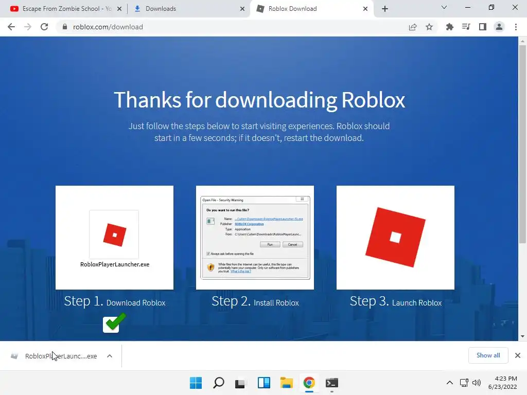This screenshot has width=527, height=395.
Task: Click the page vertical scrollbar
Action: (x=522, y=145)
